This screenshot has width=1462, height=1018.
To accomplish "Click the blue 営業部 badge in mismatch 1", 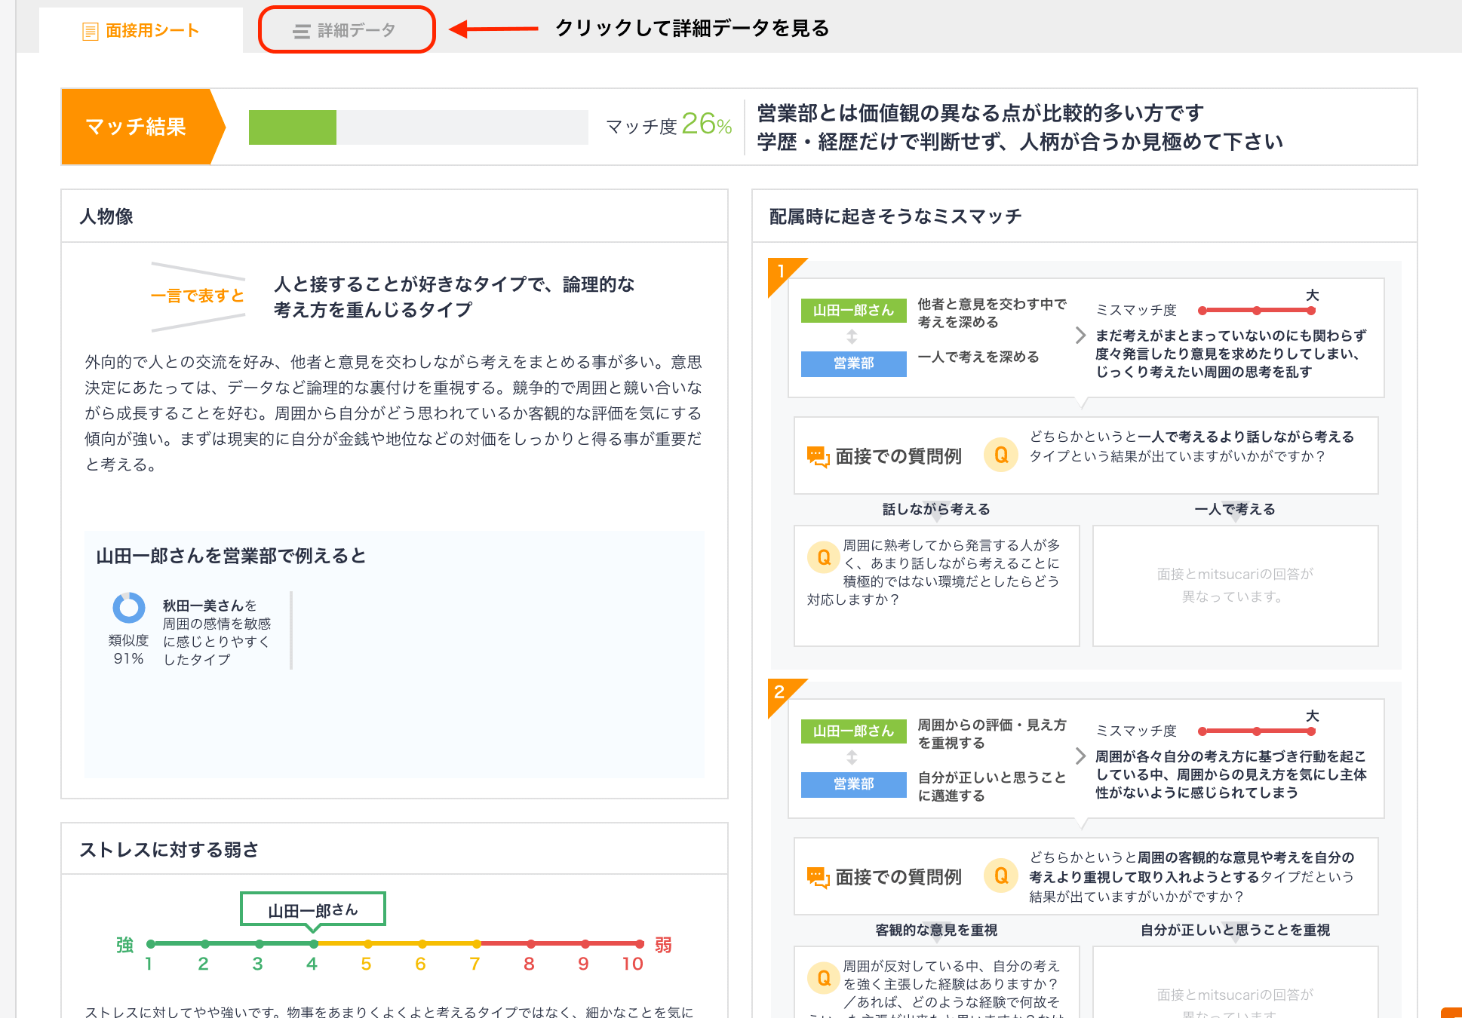I will point(853,363).
